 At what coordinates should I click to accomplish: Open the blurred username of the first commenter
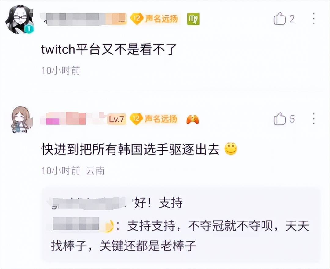click(x=83, y=20)
